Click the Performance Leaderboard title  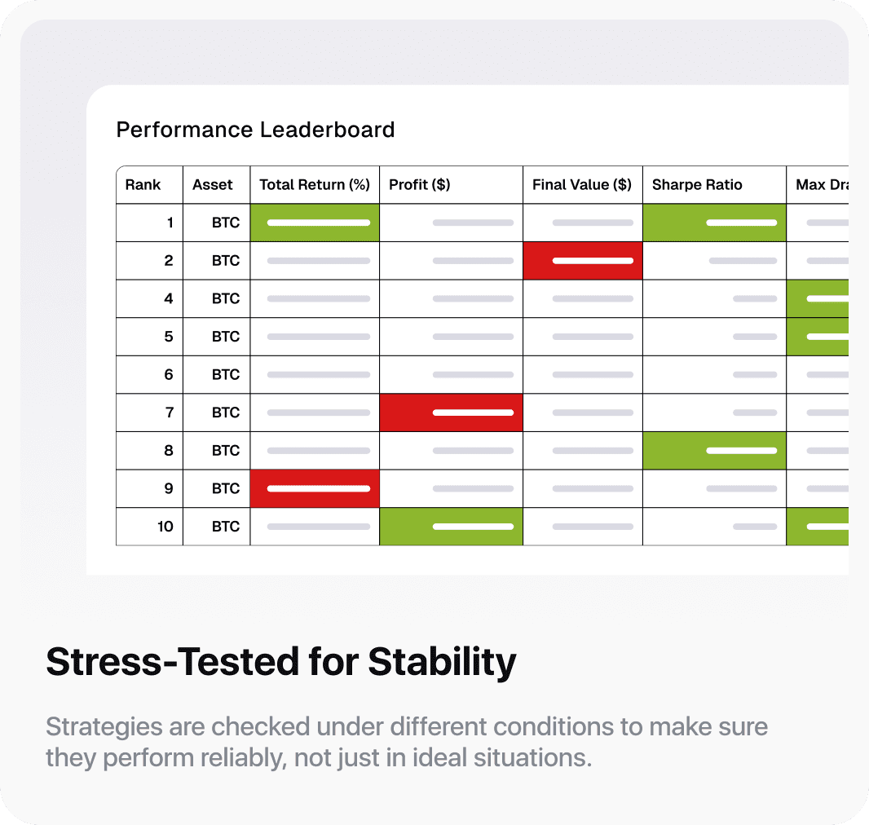point(255,130)
